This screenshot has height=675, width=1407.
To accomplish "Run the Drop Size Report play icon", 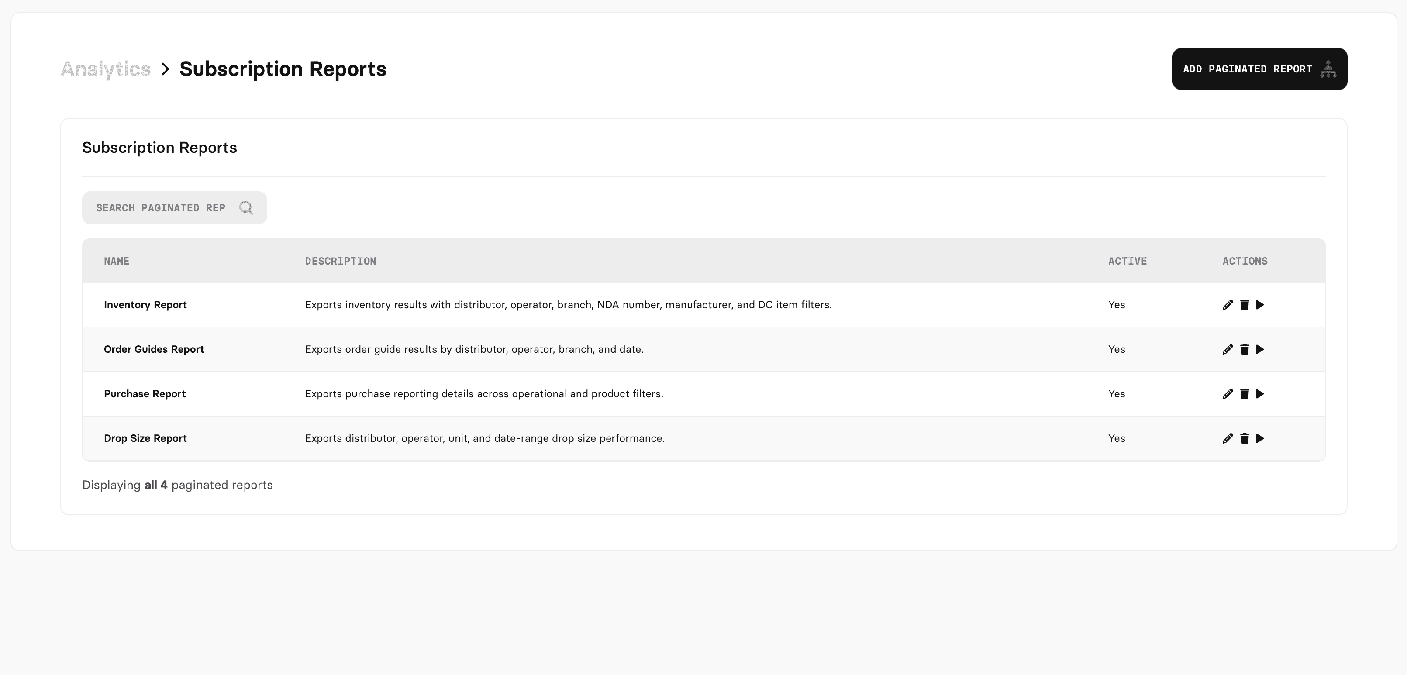I will click(1259, 438).
